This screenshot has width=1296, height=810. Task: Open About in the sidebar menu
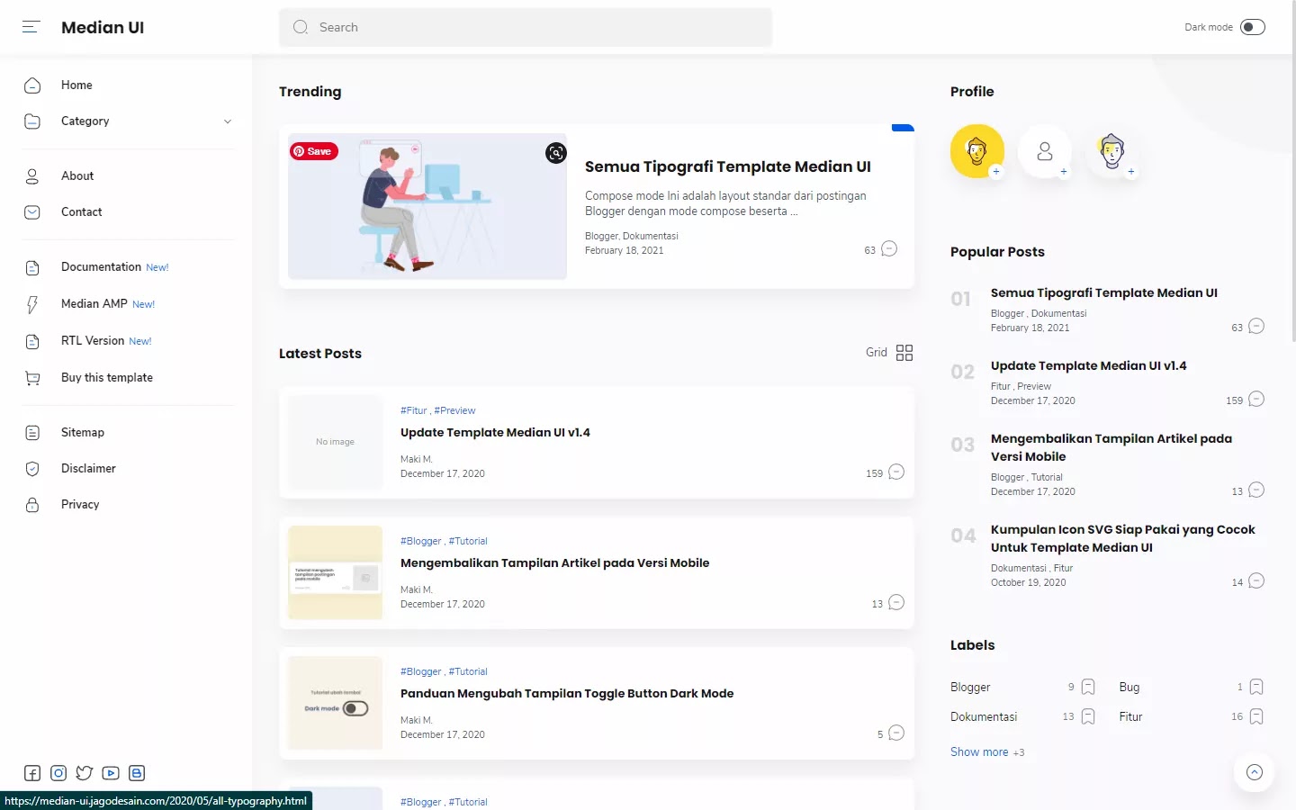tap(77, 176)
